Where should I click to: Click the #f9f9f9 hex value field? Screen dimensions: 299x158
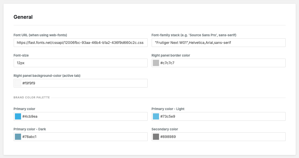pos(84,83)
